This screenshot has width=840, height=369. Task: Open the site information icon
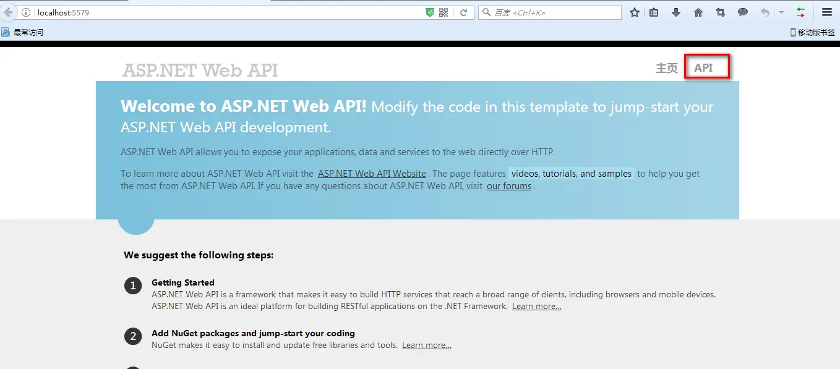point(26,12)
